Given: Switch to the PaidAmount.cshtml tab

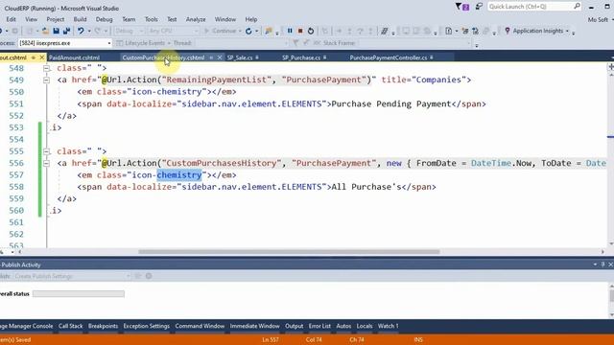Looking at the screenshot, I should click(x=74, y=57).
